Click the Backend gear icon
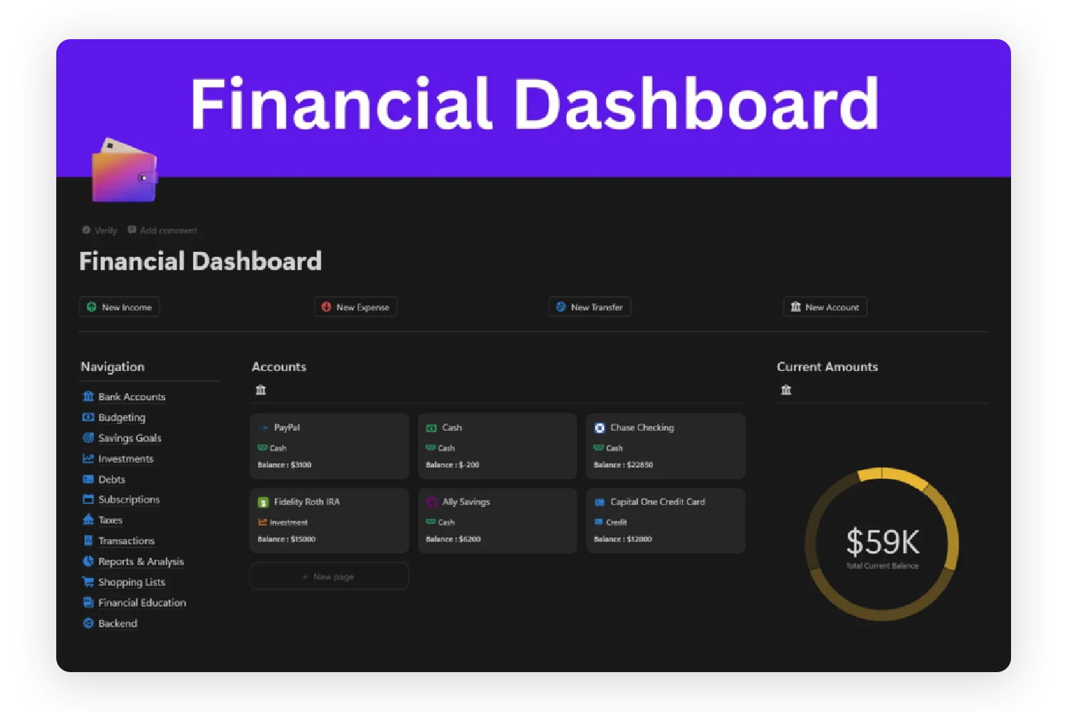The image size is (1068, 712). pos(88,623)
